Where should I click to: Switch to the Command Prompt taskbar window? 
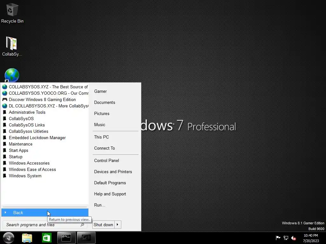point(67,238)
